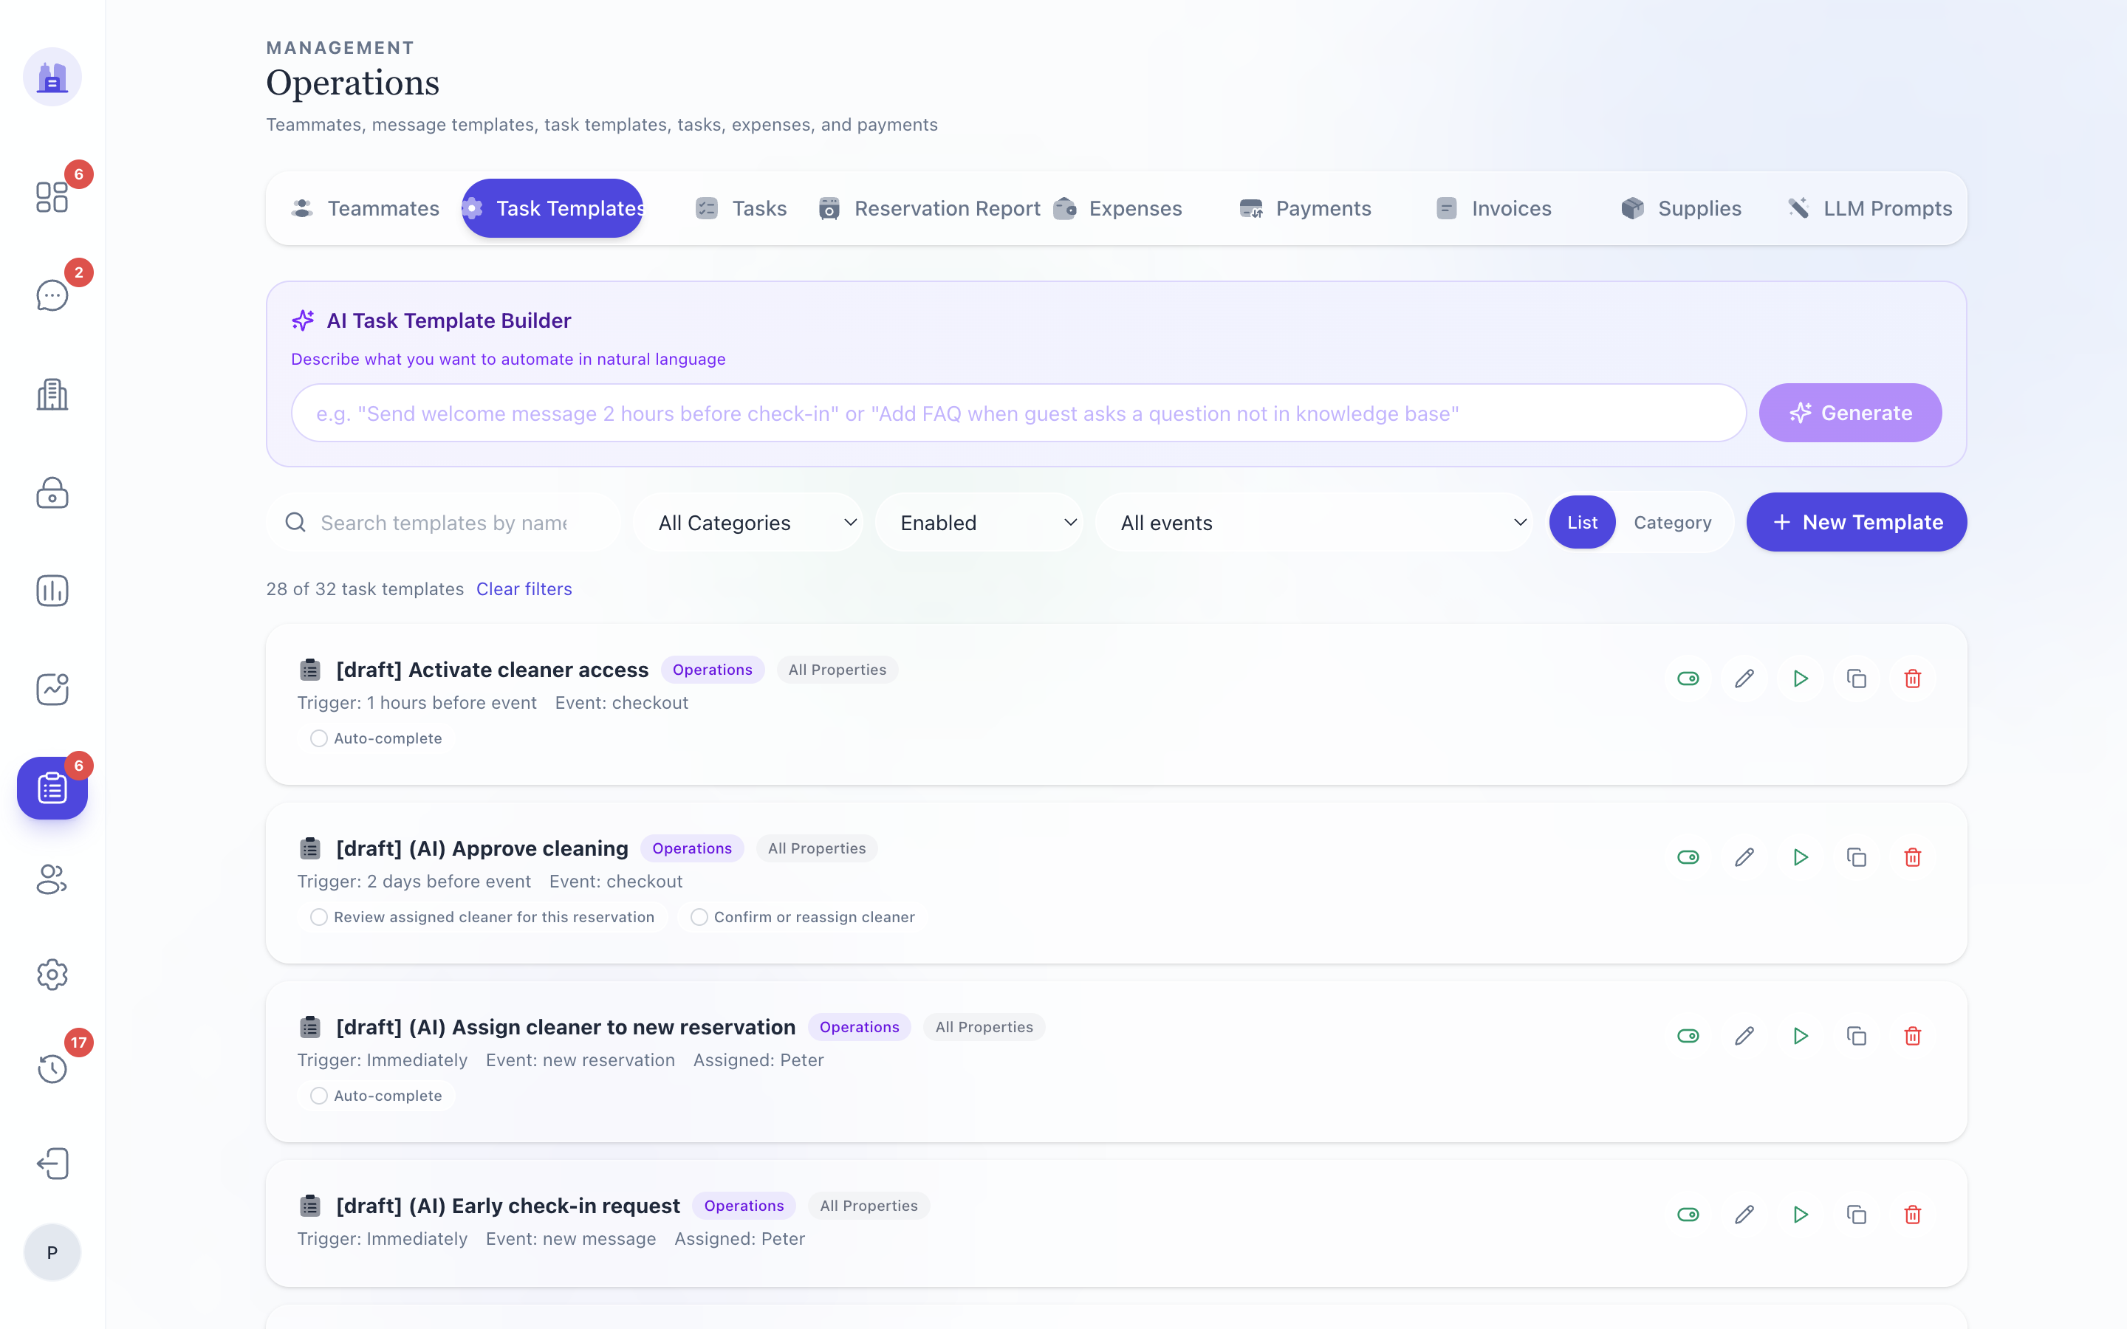
Task: Open the All Categories dropdown
Action: 749,522
